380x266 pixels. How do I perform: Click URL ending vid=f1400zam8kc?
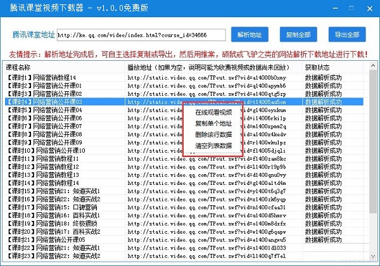pos(206,159)
